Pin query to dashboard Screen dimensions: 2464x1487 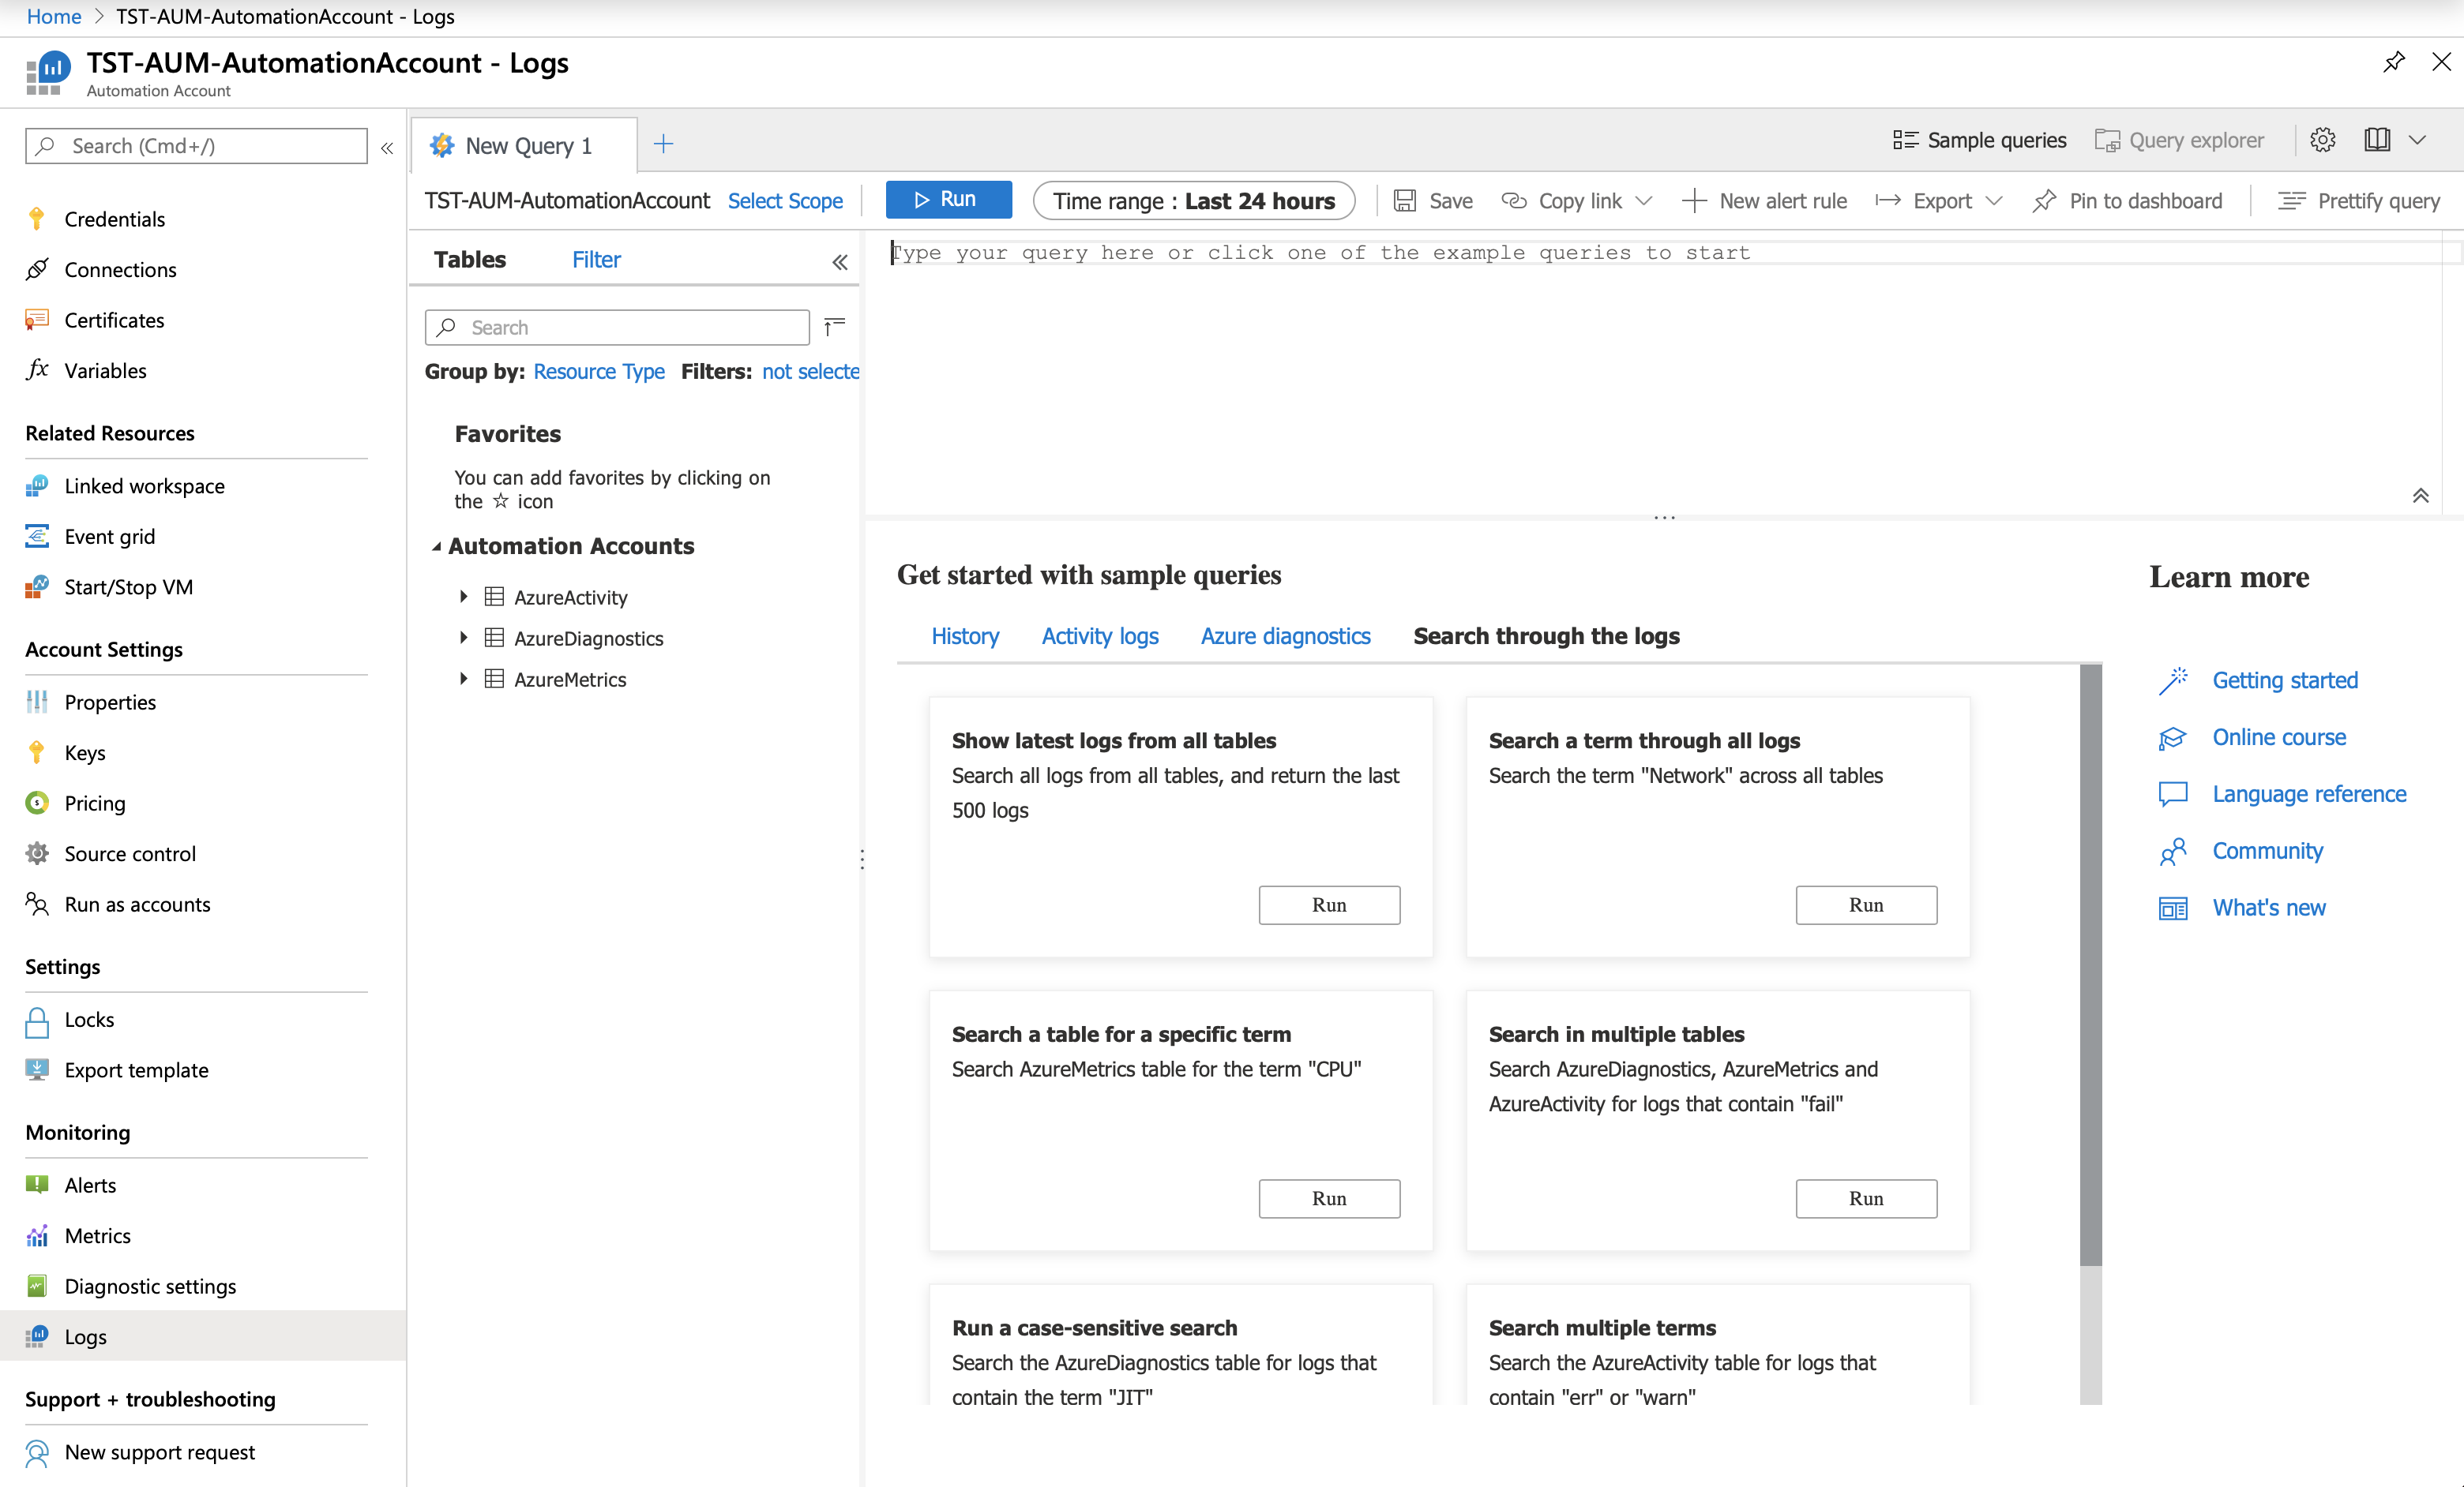click(x=2127, y=200)
